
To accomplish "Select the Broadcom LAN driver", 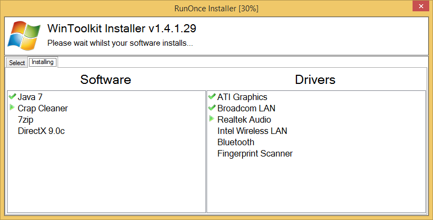I will (x=246, y=109).
